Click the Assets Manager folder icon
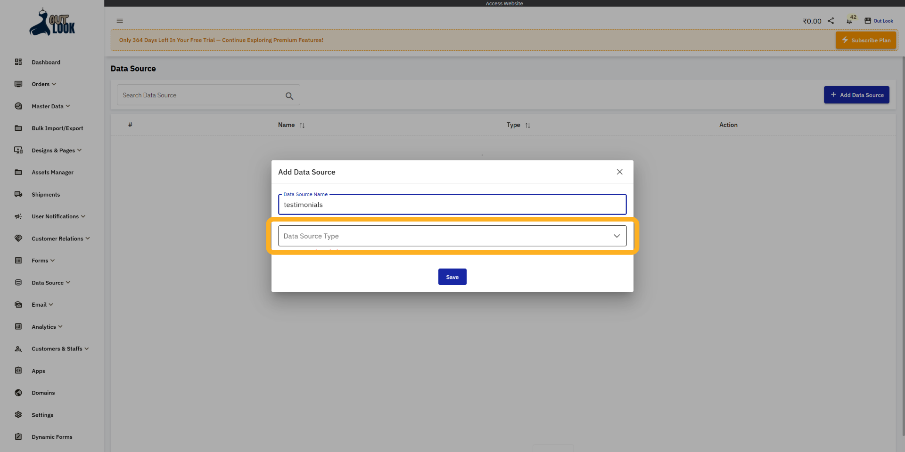The height and width of the screenshot is (452, 905). [18, 172]
